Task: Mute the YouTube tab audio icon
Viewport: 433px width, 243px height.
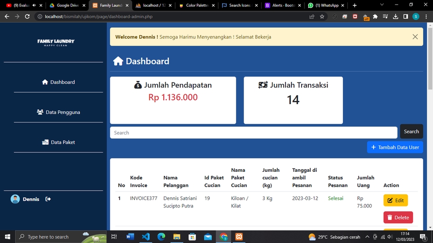Action: click(34, 5)
